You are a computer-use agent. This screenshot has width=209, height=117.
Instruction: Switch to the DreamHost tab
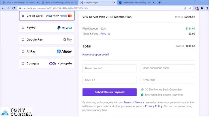pos(137,3)
